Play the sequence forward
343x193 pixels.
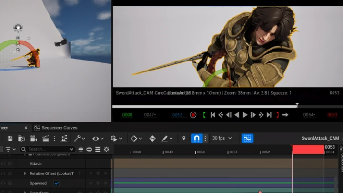(245, 115)
